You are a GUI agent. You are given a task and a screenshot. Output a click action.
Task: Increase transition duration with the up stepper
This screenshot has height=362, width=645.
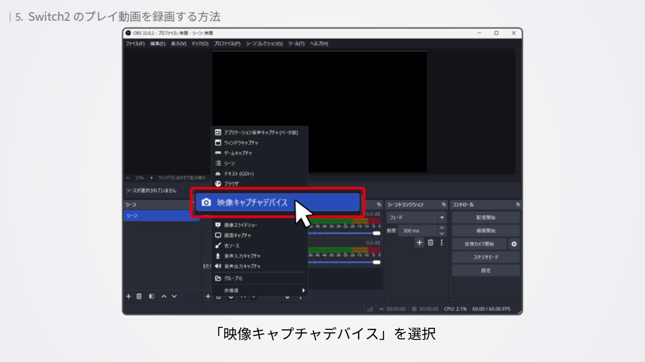442,228
